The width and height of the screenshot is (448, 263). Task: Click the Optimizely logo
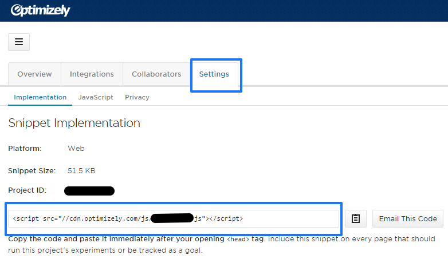pyautogui.click(x=40, y=10)
